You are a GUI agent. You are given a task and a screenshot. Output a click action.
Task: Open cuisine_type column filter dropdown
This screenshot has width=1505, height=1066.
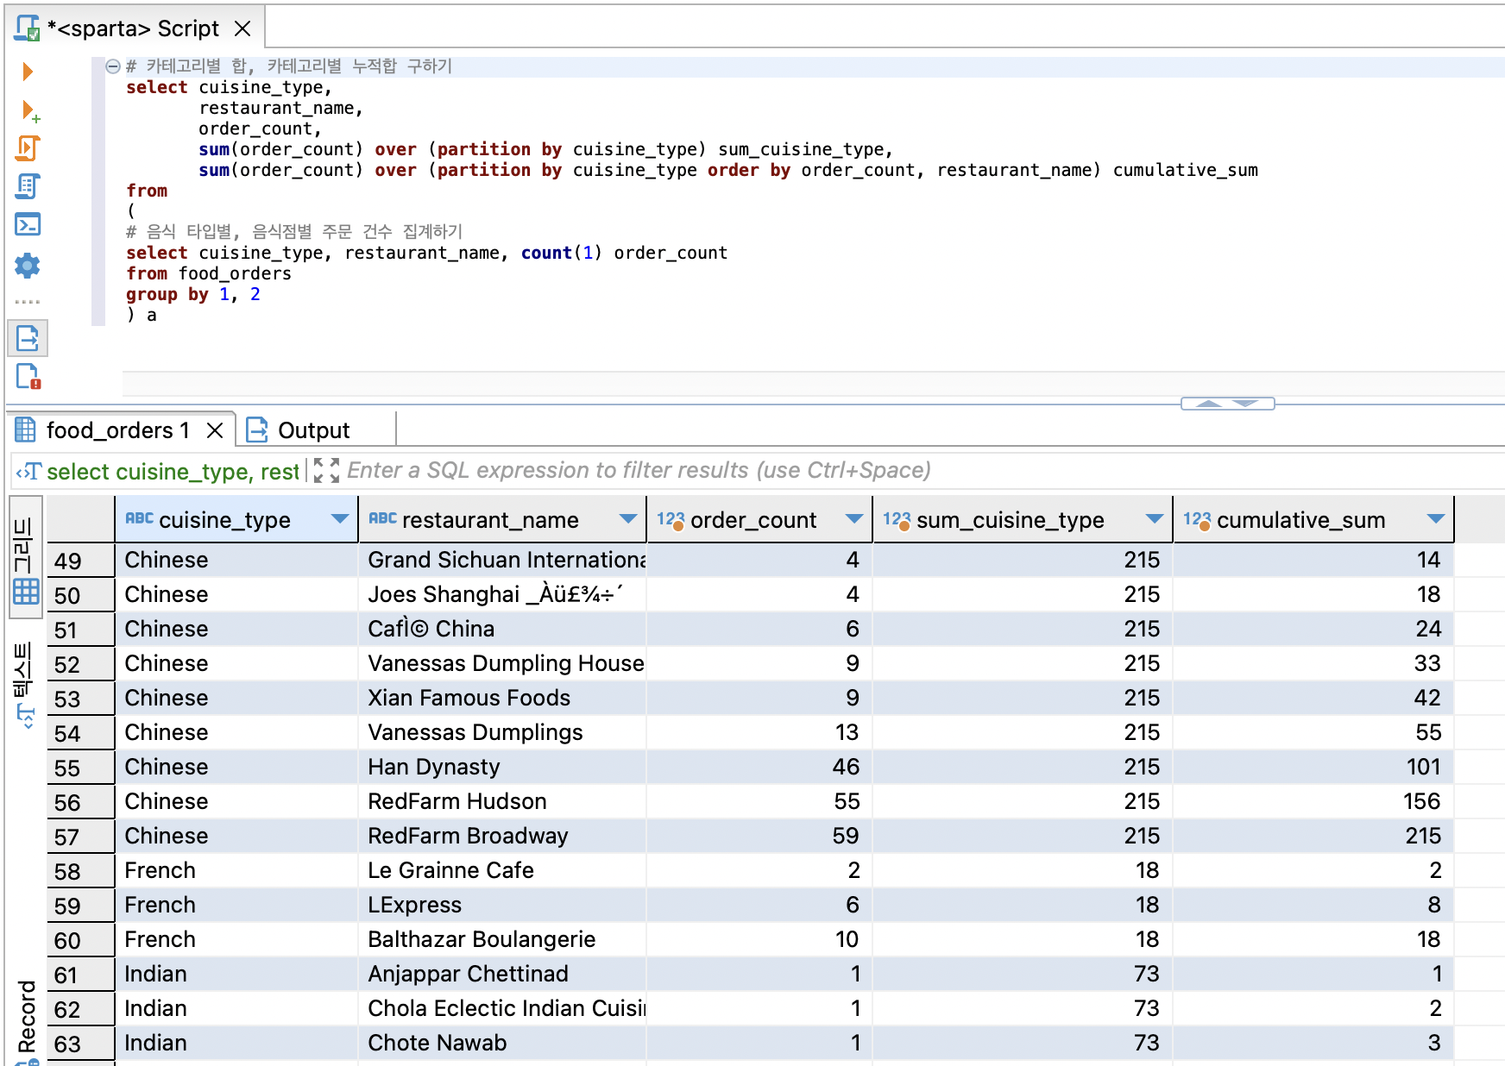tap(340, 519)
